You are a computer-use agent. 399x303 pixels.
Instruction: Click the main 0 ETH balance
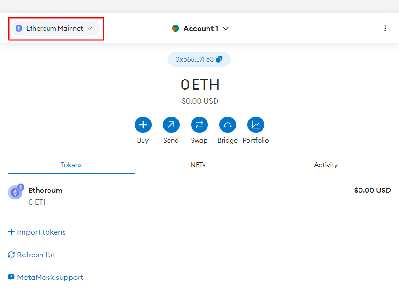(x=200, y=85)
